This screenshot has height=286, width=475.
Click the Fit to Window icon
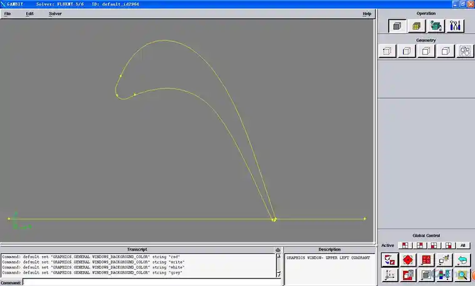[389, 260]
